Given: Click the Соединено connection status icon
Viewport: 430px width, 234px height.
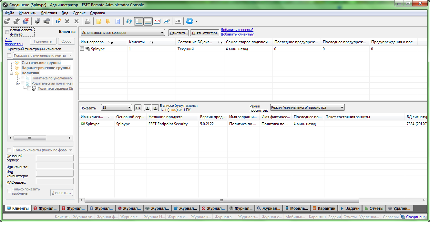Looking at the screenshot, I should (403, 217).
